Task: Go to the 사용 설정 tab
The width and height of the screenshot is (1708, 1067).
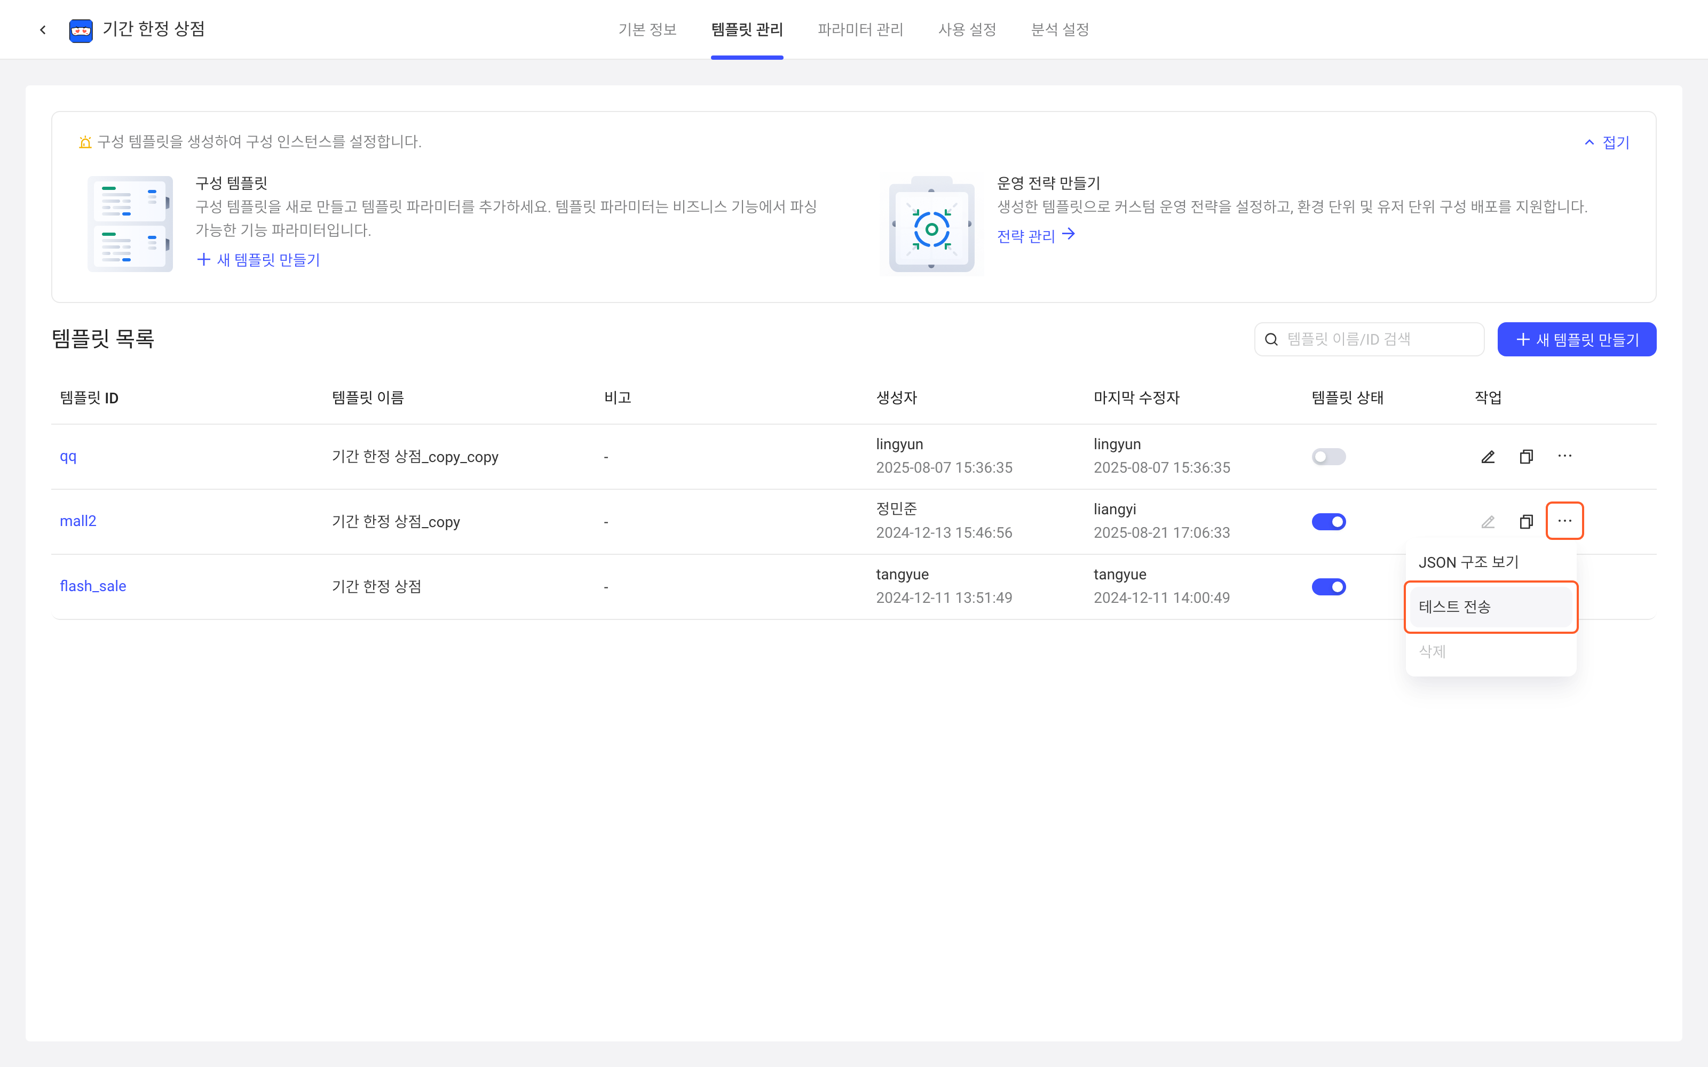Action: 967,30
